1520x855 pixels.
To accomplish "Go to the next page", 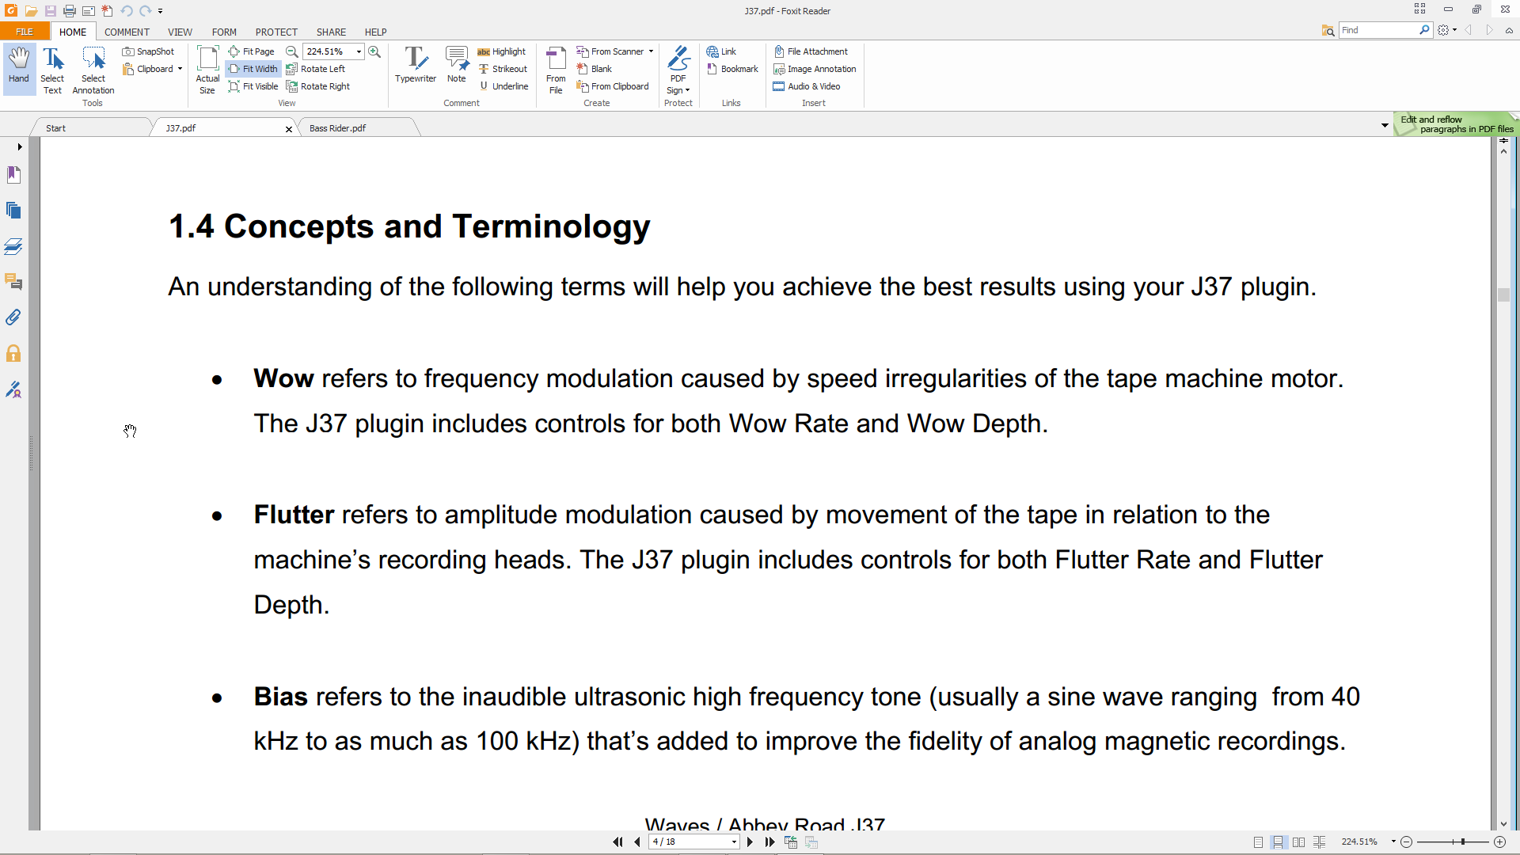I will pyautogui.click(x=750, y=842).
